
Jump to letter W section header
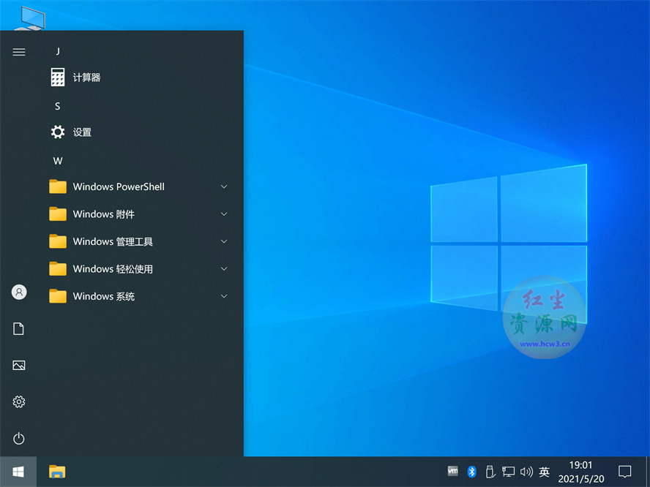tap(58, 160)
